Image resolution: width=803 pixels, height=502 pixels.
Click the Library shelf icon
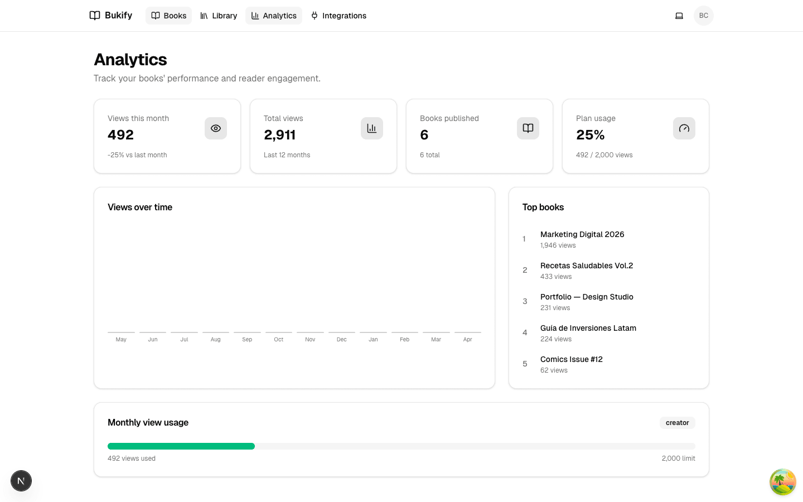tap(204, 16)
